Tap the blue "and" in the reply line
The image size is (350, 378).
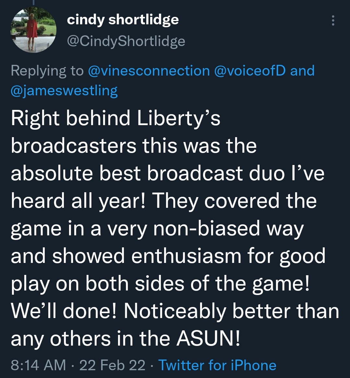pos(302,70)
